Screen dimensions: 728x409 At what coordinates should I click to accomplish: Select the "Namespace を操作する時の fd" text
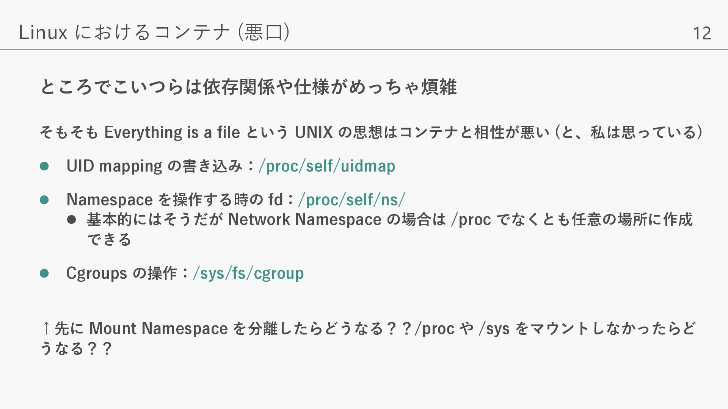174,200
